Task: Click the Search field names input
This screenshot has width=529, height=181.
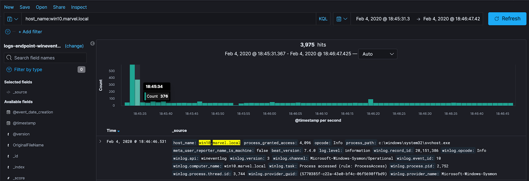Action: (x=45, y=58)
